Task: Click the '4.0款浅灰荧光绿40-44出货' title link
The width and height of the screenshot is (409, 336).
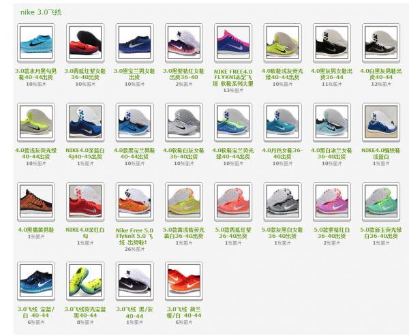Action: coord(35,153)
